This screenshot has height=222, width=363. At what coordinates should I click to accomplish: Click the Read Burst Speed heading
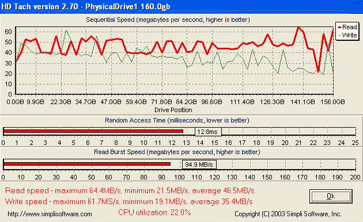[x=177, y=152]
